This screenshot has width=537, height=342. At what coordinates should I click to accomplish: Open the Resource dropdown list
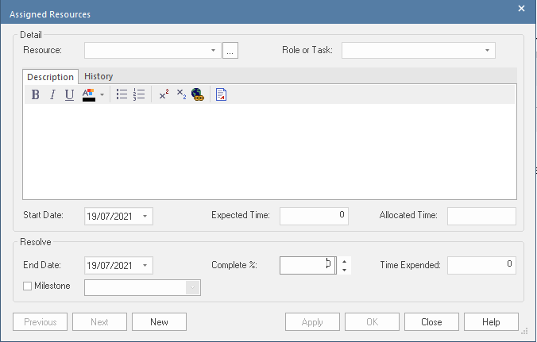pyautogui.click(x=213, y=51)
